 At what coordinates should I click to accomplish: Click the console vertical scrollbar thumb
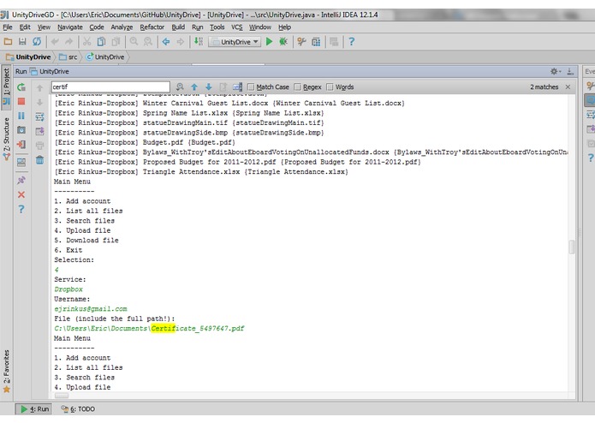pyautogui.click(x=572, y=247)
